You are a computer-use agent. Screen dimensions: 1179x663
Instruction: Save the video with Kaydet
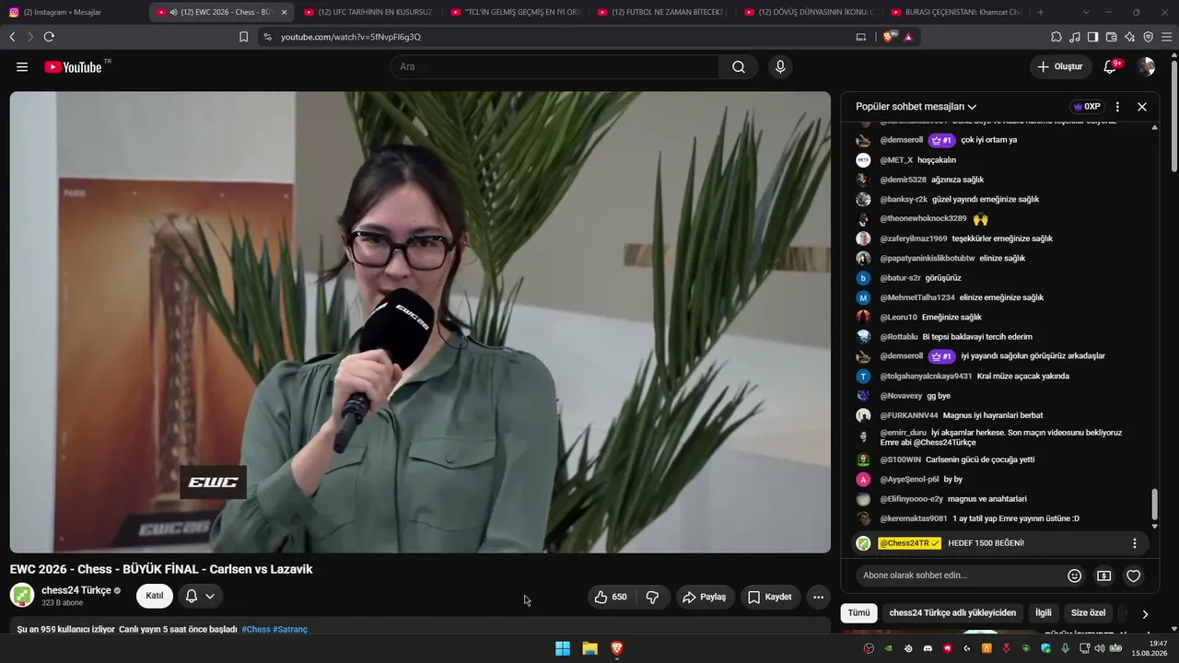tap(770, 597)
